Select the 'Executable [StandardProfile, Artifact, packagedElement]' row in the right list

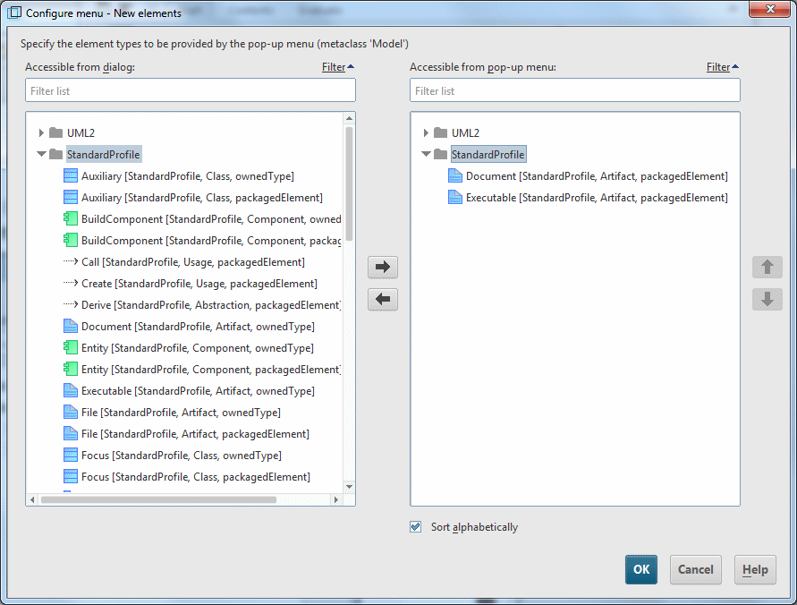tap(597, 197)
